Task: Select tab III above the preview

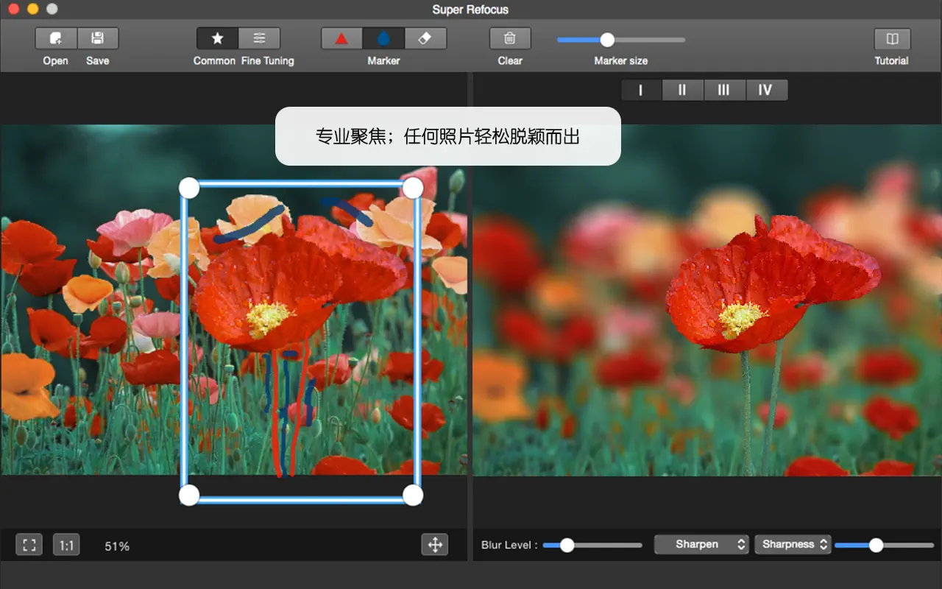Action: 724,90
